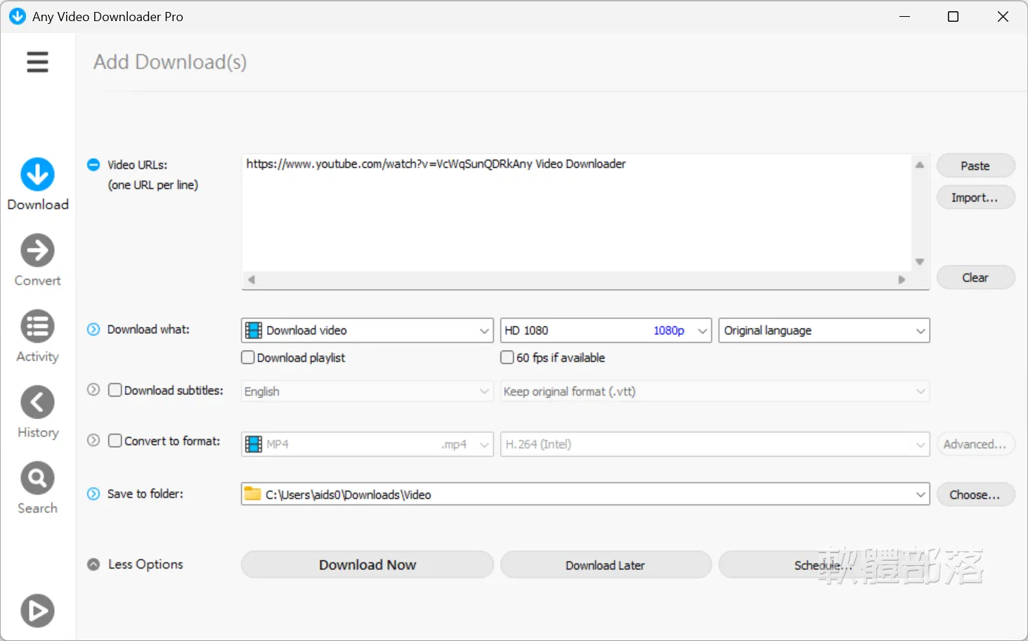Click the Save to folder arrow icon
This screenshot has height=641, width=1028.
click(93, 493)
